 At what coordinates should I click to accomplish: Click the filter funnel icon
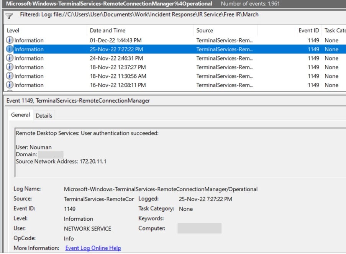(9, 16)
